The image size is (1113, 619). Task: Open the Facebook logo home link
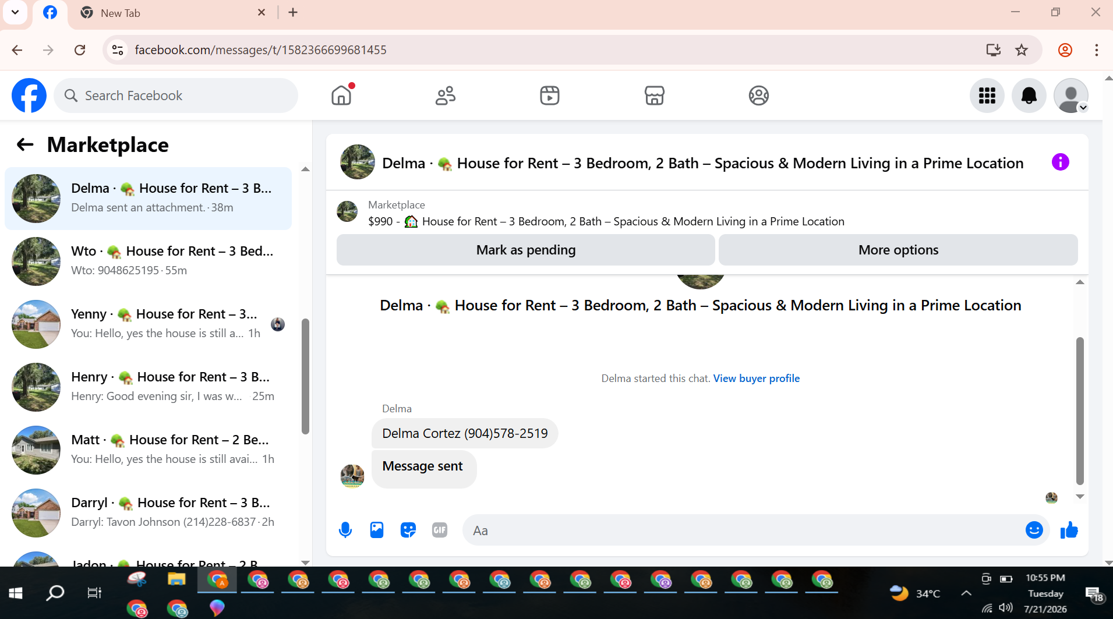tap(29, 95)
